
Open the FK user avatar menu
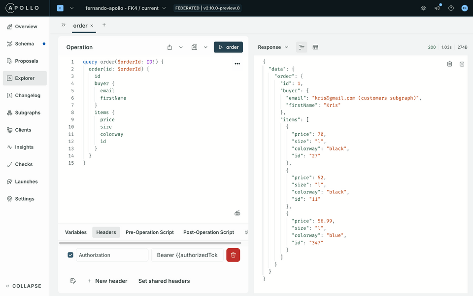465,8
